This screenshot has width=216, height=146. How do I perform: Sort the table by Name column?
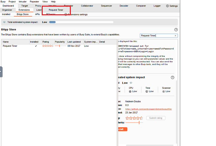(15, 42)
